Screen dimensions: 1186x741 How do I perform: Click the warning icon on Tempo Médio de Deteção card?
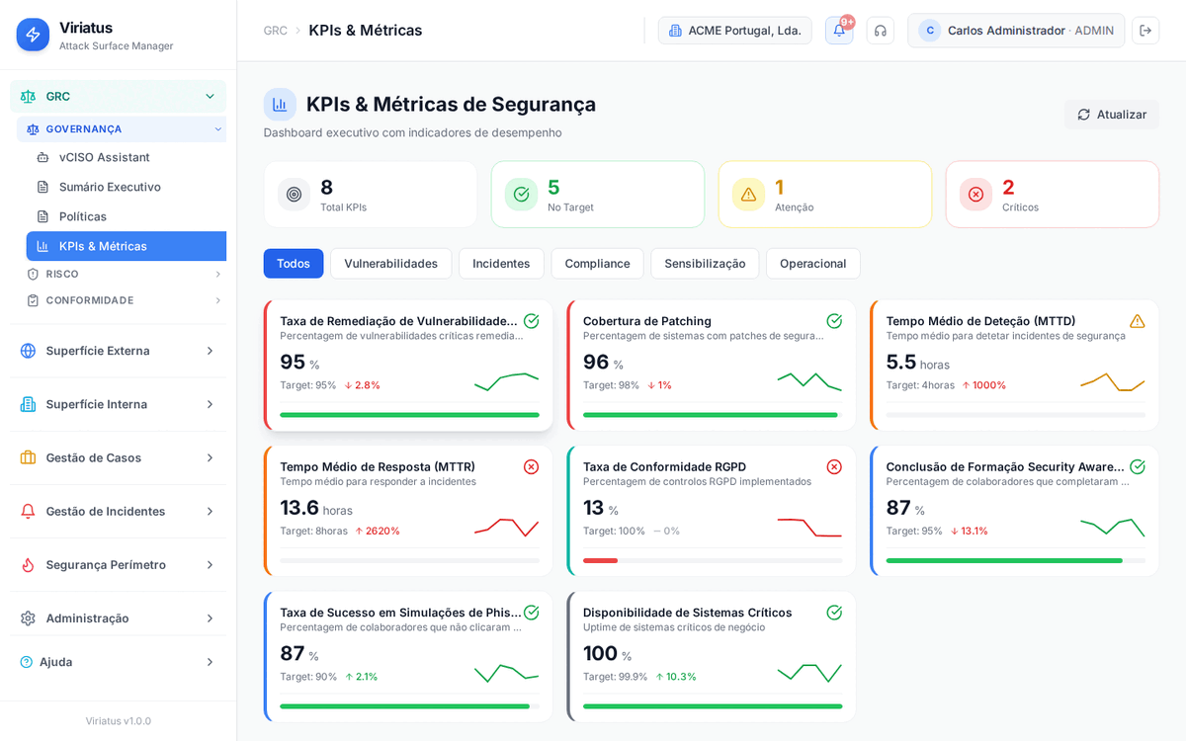pyautogui.click(x=1136, y=320)
